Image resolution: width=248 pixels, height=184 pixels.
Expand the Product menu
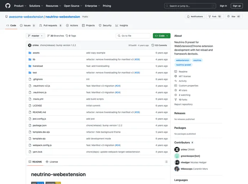[20, 6]
